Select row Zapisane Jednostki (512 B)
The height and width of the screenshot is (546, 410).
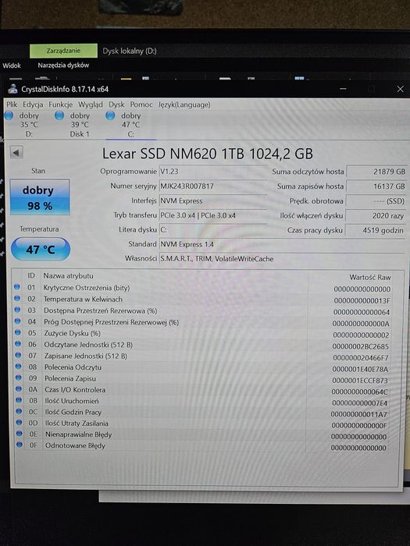(x=203, y=356)
